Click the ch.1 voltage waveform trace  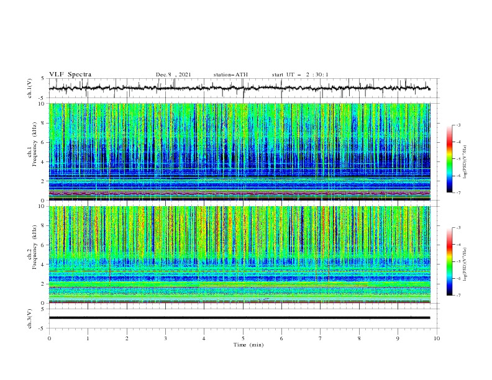coord(239,88)
